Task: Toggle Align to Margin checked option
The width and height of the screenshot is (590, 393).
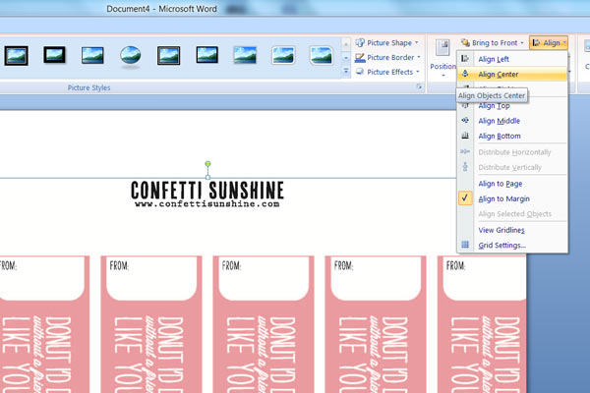Action: point(512,198)
